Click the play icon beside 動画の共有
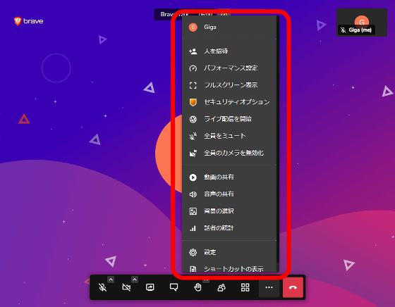 tap(193, 177)
